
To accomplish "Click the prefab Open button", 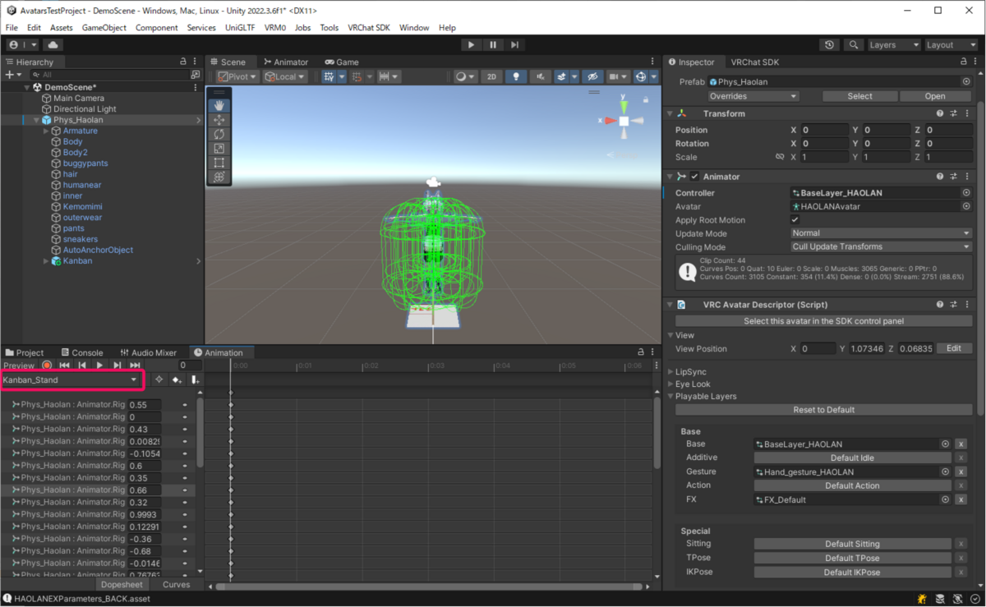I will click(x=935, y=96).
